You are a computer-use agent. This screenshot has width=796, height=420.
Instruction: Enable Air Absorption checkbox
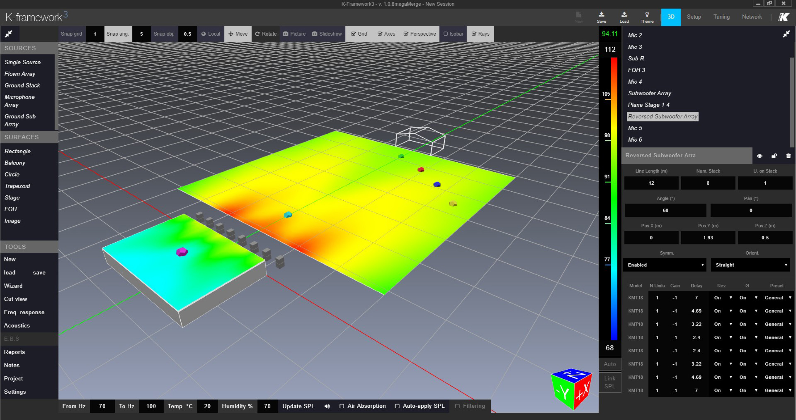click(x=341, y=406)
